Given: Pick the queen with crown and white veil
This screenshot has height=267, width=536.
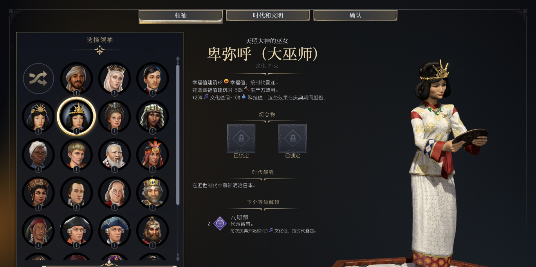Looking at the screenshot, I should pos(114,79).
